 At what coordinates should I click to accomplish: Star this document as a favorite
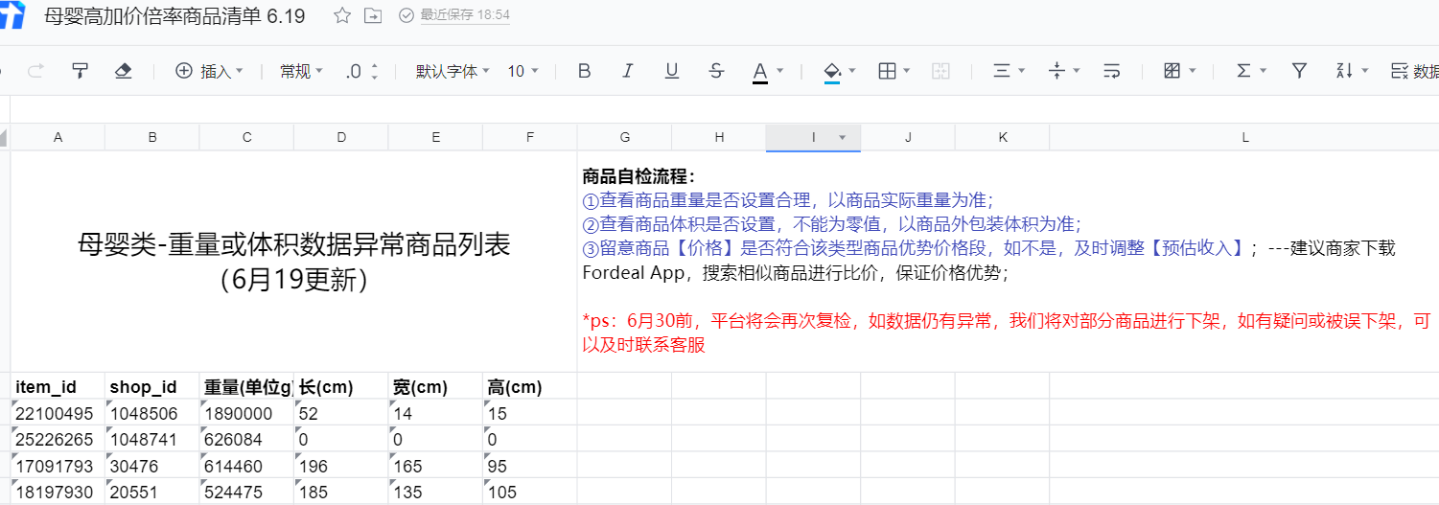point(342,15)
